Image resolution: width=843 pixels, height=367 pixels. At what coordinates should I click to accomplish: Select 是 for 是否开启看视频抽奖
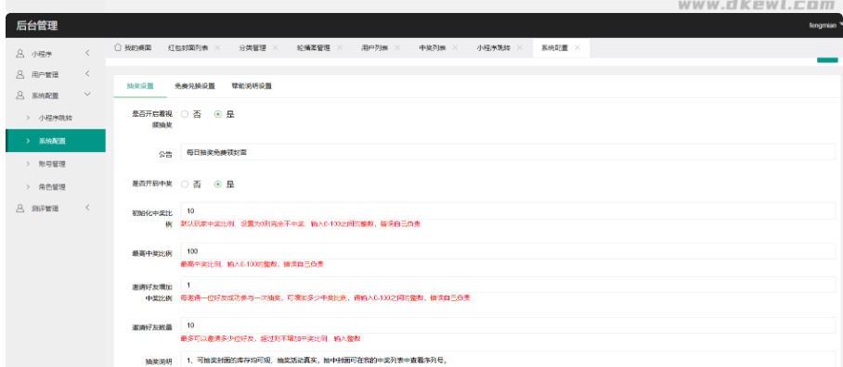218,114
